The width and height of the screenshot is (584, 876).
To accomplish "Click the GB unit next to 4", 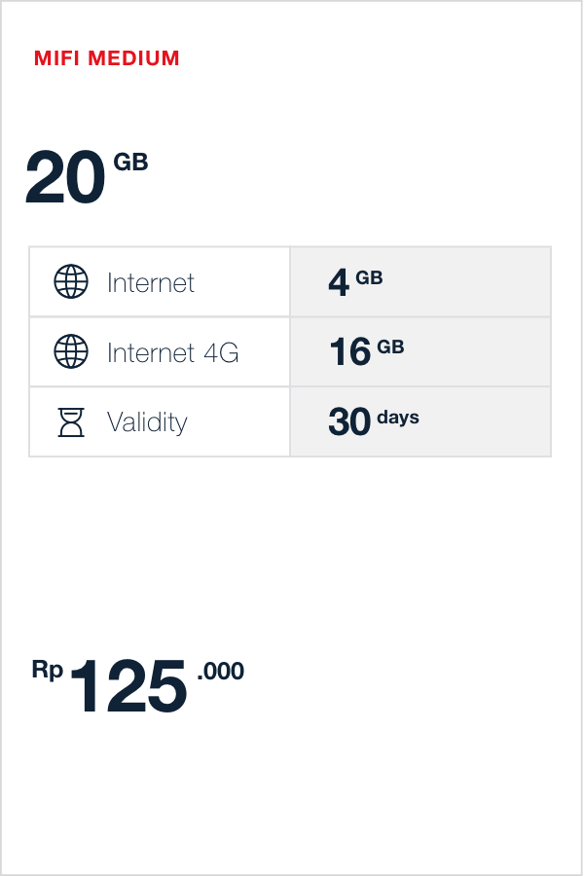I will tap(369, 277).
